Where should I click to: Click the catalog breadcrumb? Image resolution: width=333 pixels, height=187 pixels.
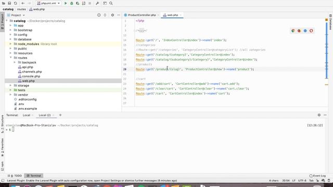pos(8,9)
